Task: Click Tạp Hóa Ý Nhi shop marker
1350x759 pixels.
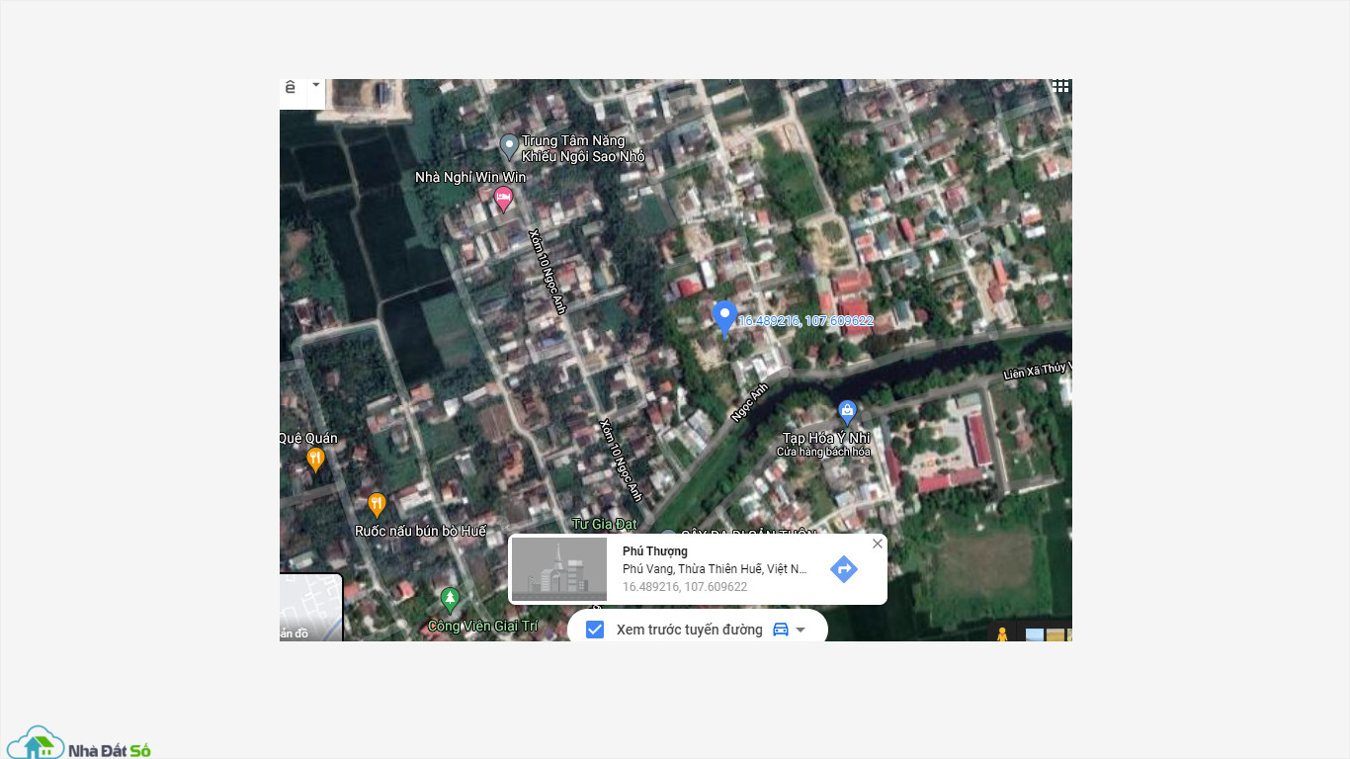Action: click(847, 411)
